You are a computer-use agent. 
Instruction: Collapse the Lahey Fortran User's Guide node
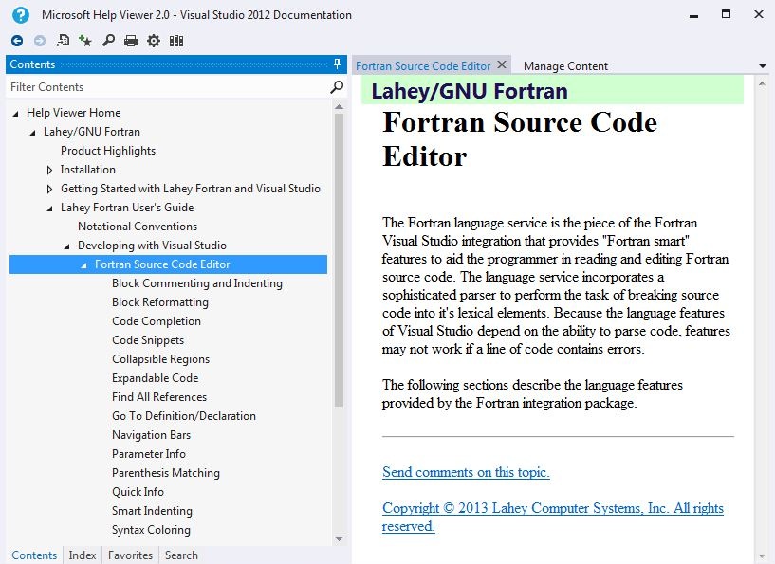(x=49, y=209)
